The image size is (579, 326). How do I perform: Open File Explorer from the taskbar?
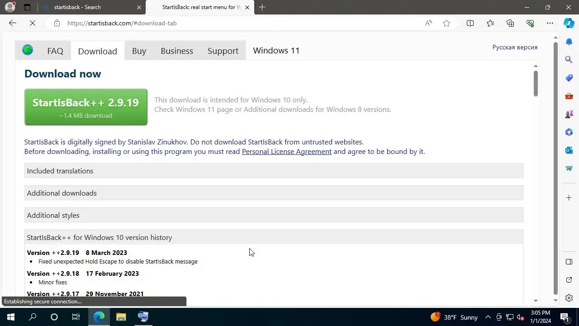(121, 317)
